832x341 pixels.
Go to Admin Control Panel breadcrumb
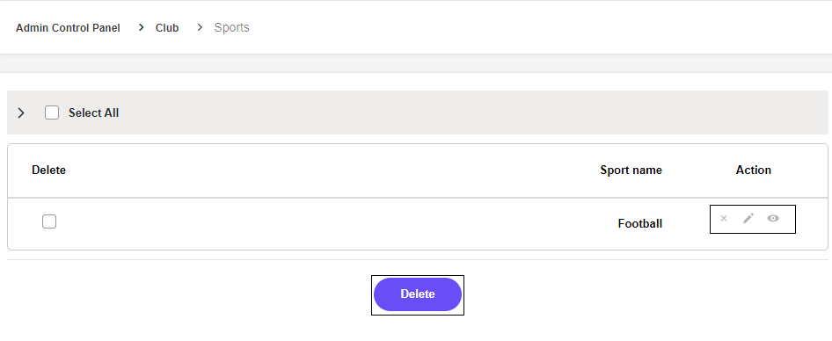point(68,27)
